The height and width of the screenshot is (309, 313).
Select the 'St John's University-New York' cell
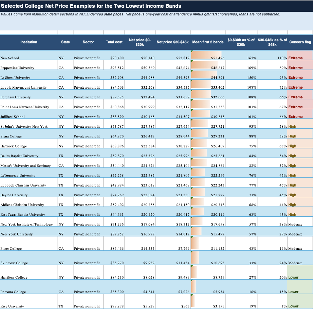tap(29, 124)
